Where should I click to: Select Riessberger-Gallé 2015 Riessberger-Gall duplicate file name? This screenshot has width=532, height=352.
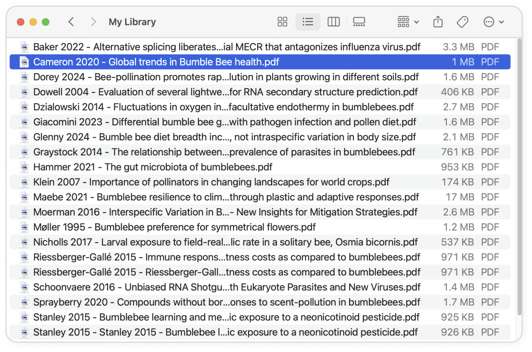pos(227,272)
